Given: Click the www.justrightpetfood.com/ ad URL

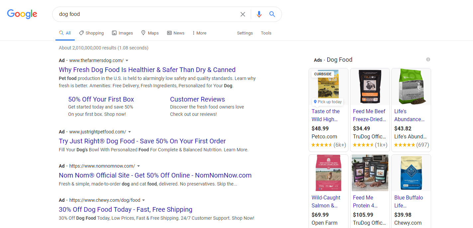Looking at the screenshot, I should point(98,132).
